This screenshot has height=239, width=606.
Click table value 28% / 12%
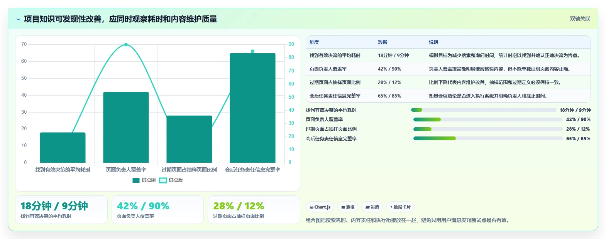[x=389, y=82]
